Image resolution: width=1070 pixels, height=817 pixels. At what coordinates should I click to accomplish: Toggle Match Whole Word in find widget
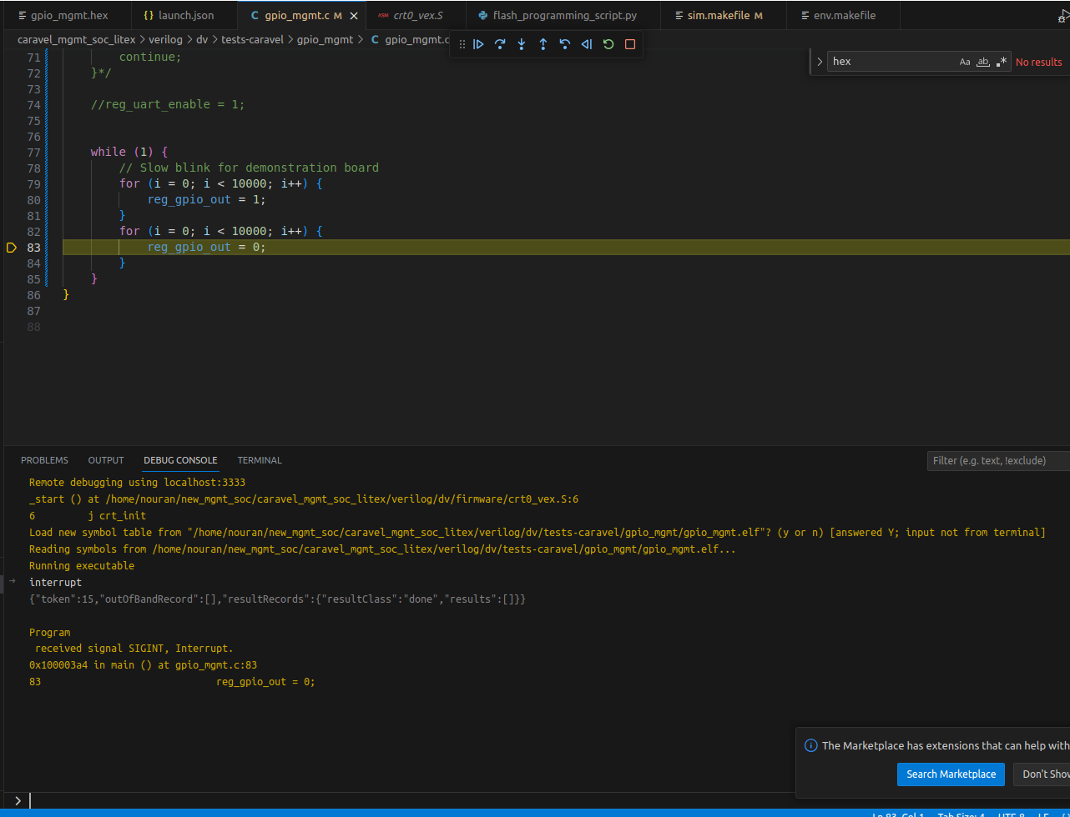[x=983, y=62]
